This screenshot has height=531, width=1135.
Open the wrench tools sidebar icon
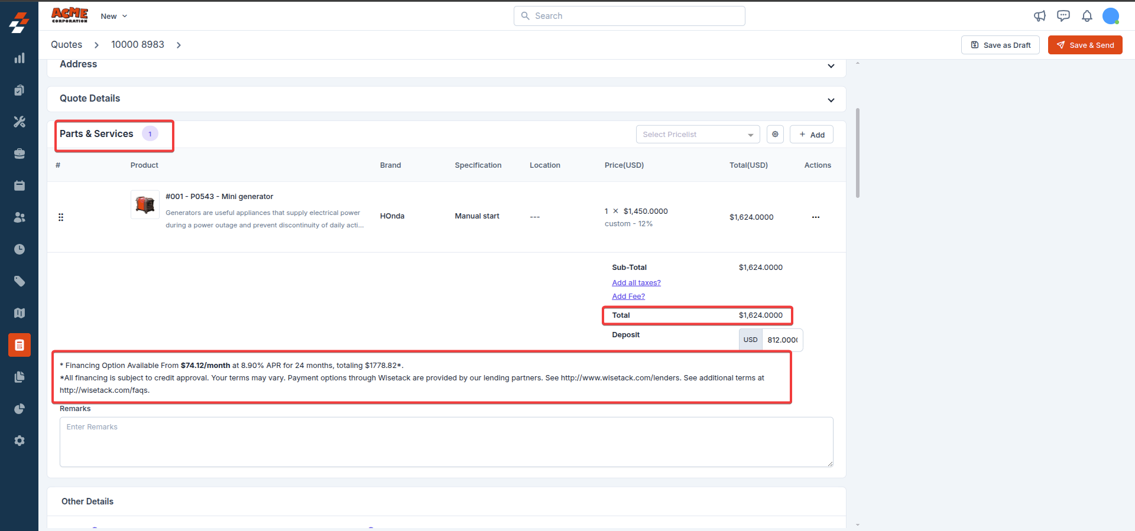20,122
